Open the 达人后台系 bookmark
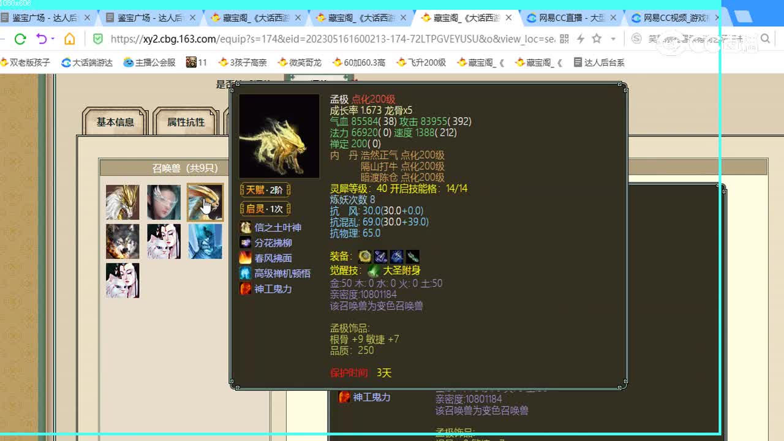 point(599,62)
